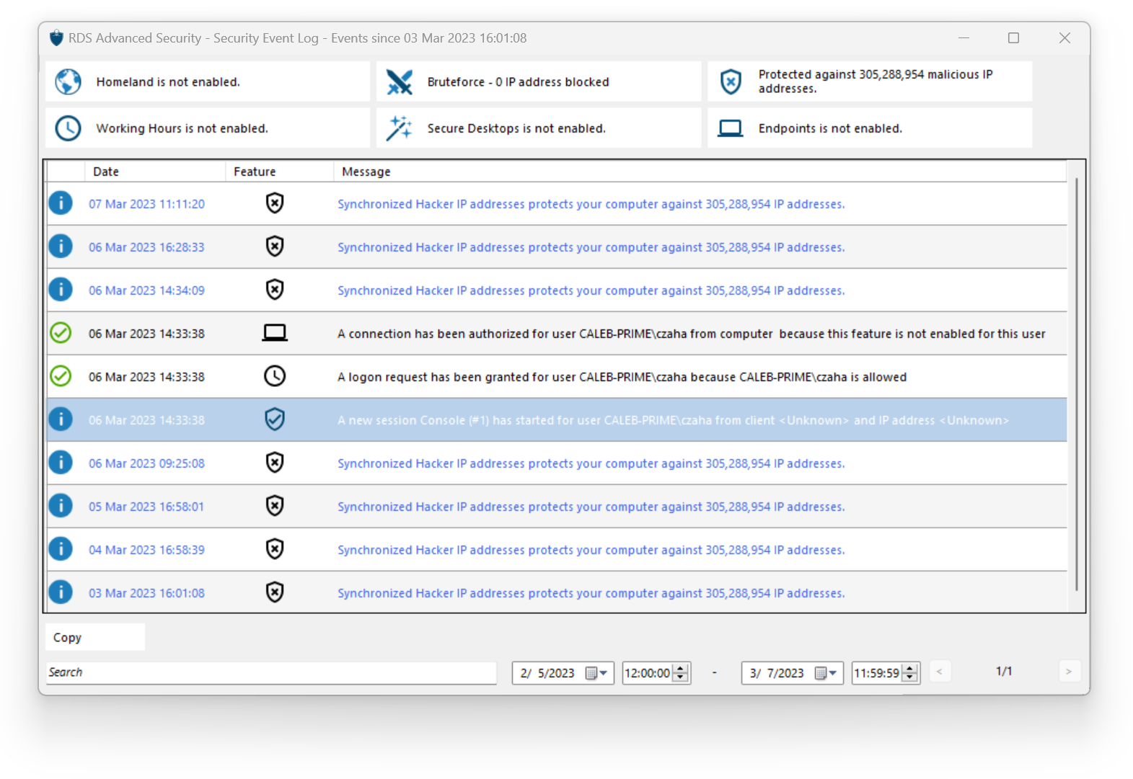Click the shield icon in the 06 Mar 16:28:33 row
This screenshot has width=1133, height=779.
click(x=275, y=246)
